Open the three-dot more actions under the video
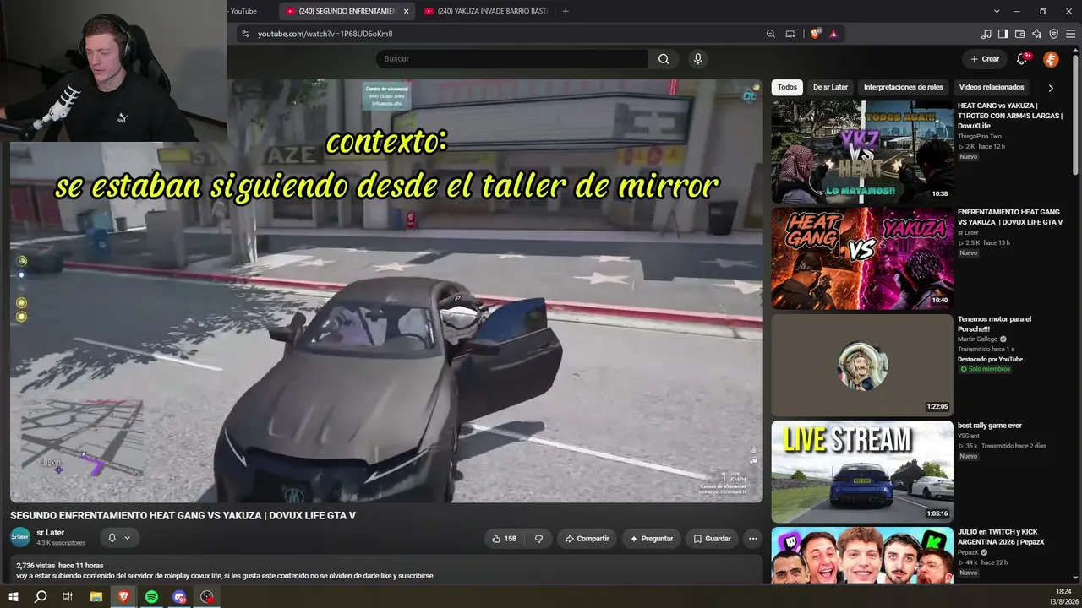 [753, 539]
